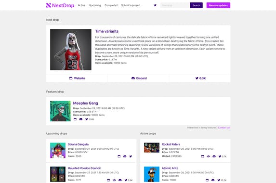Open the Time variants thumbnail image
Screen dimensions: 276x183
[71, 50]
